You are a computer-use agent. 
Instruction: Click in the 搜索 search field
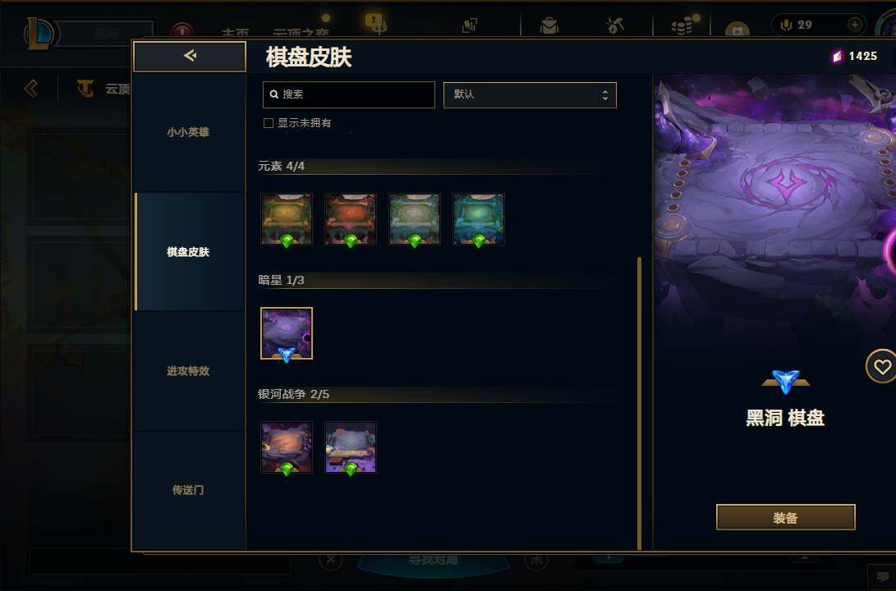tap(348, 94)
